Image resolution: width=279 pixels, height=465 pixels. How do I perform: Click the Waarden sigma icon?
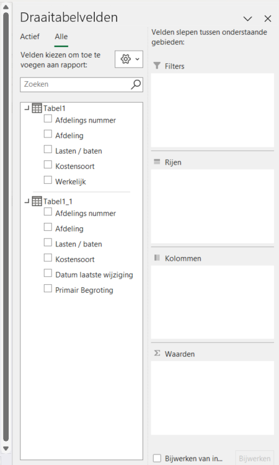(x=157, y=353)
